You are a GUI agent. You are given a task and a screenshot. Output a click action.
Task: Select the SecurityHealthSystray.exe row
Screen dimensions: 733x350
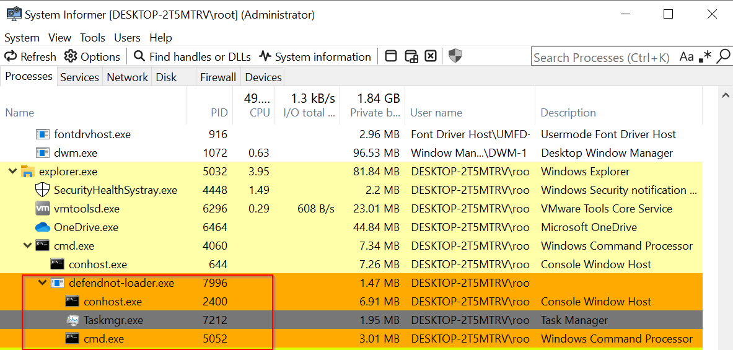[x=351, y=190]
